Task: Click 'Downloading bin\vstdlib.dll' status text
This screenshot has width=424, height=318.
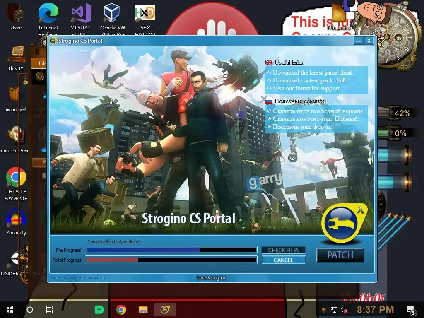Action: [x=113, y=242]
